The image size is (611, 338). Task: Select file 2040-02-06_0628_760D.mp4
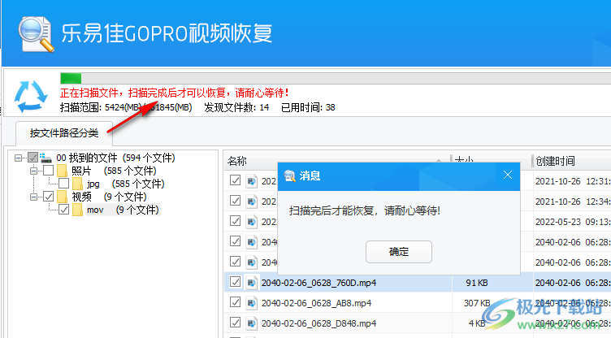(318, 283)
